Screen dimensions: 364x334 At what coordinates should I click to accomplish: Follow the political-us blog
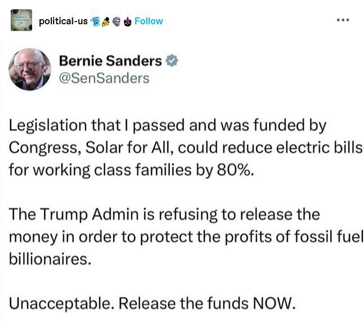point(149,21)
